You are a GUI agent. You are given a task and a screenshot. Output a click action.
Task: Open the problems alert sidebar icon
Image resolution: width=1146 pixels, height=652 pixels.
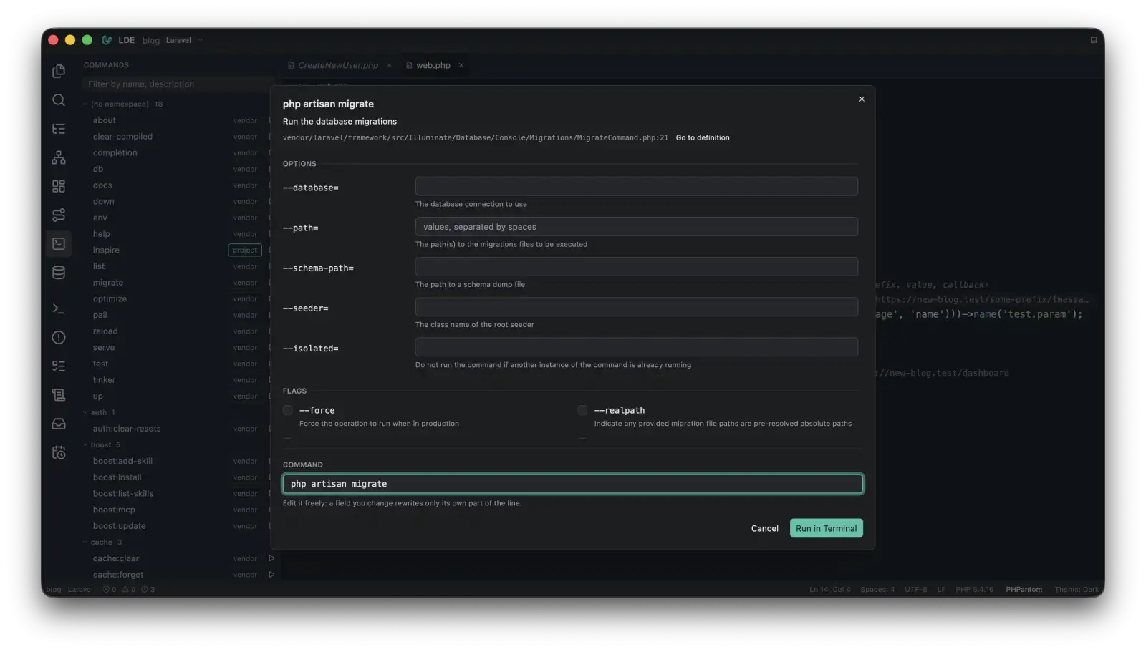point(59,337)
